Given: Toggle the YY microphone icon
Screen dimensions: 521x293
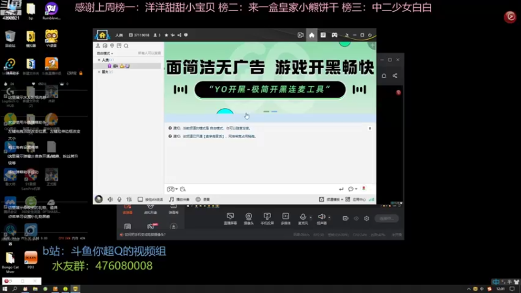Looking at the screenshot, I should [x=119, y=199].
